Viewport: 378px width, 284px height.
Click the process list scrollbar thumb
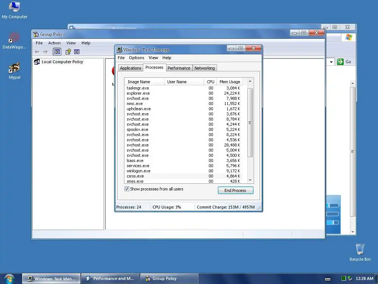250,123
